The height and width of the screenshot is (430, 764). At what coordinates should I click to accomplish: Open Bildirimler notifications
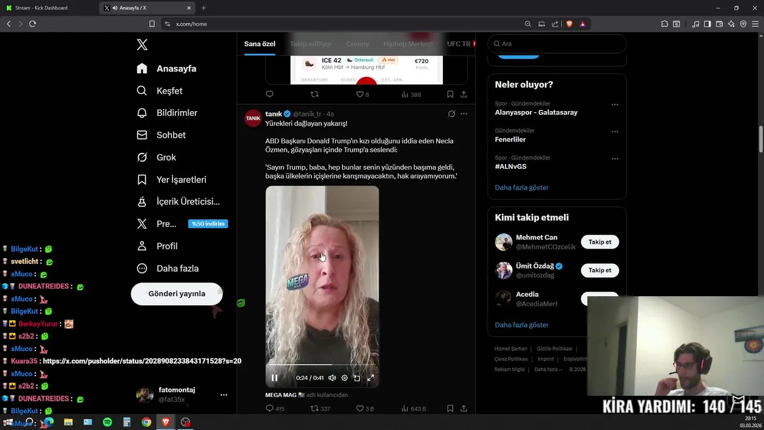click(167, 113)
